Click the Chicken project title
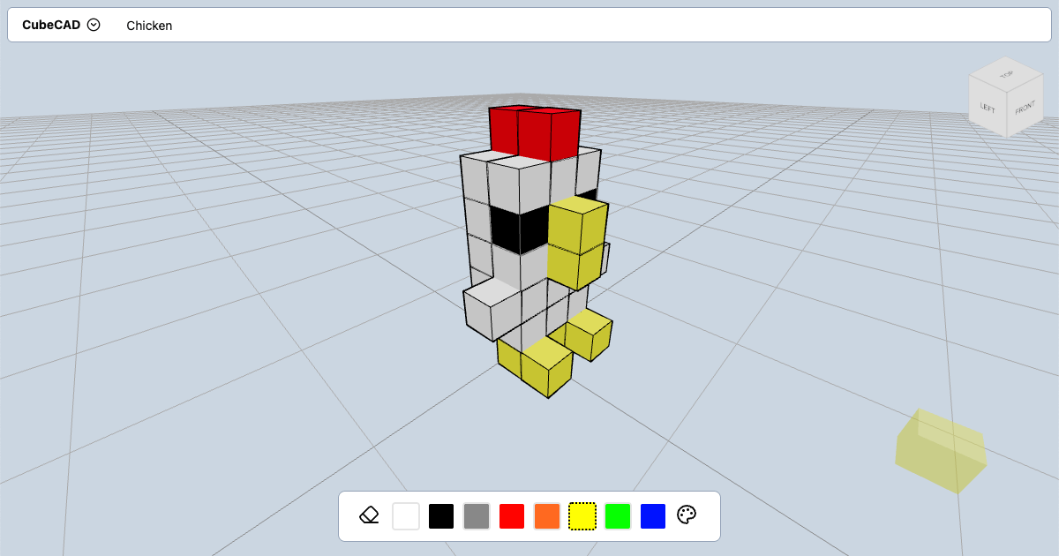Image resolution: width=1059 pixels, height=556 pixels. [149, 26]
